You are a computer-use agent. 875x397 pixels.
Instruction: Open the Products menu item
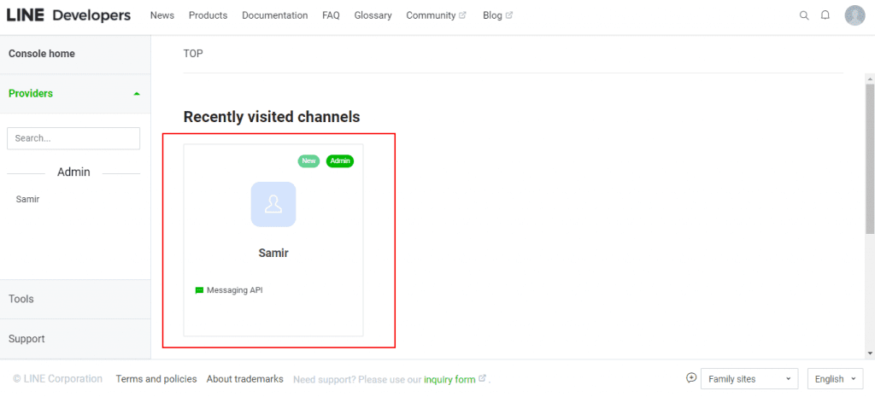coord(208,15)
